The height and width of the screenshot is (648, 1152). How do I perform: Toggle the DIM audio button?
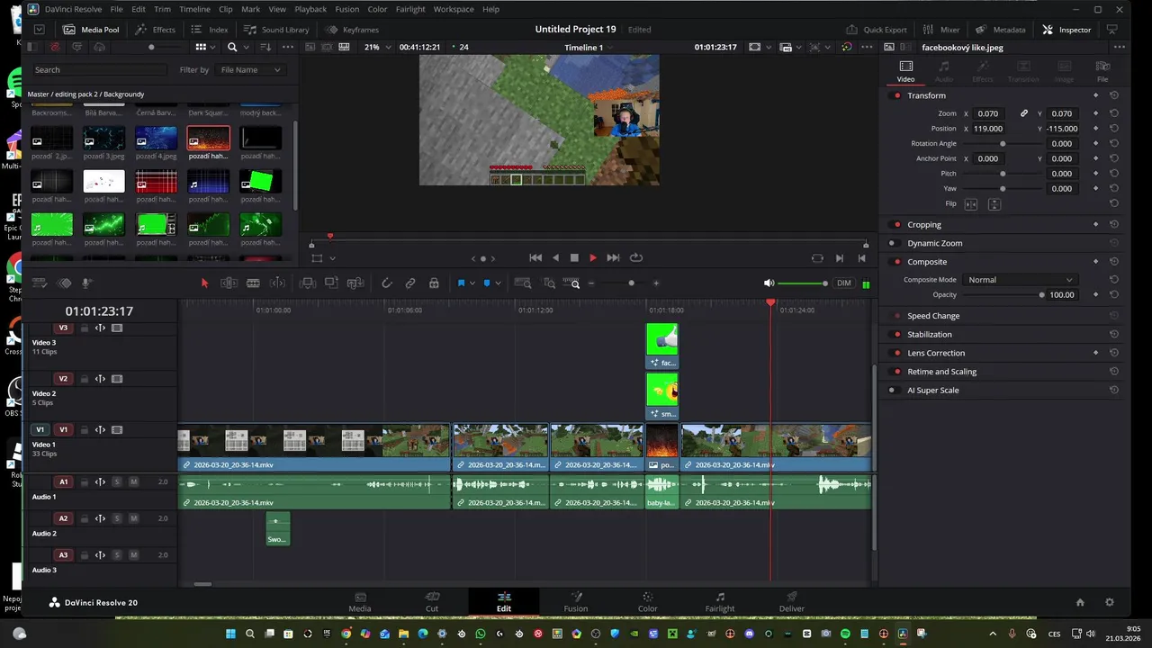[x=843, y=283]
